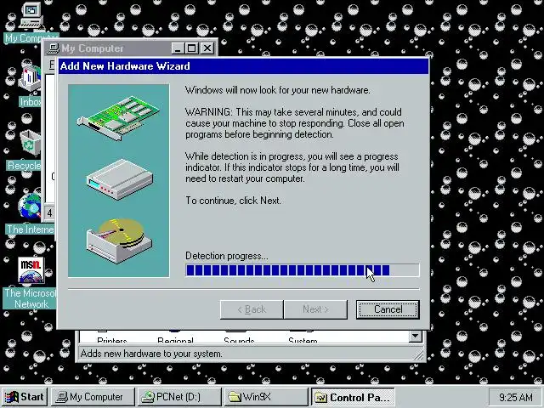
Task: Open the Start menu
Action: coord(25,397)
